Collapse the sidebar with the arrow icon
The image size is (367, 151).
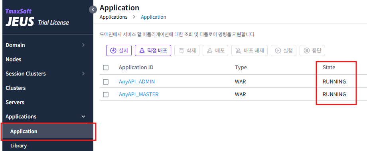[93, 10]
